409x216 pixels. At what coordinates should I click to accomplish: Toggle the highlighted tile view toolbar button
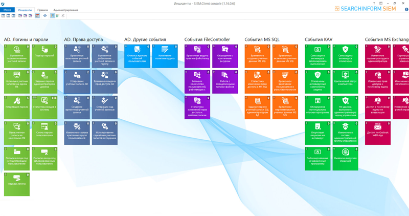tap(53, 16)
